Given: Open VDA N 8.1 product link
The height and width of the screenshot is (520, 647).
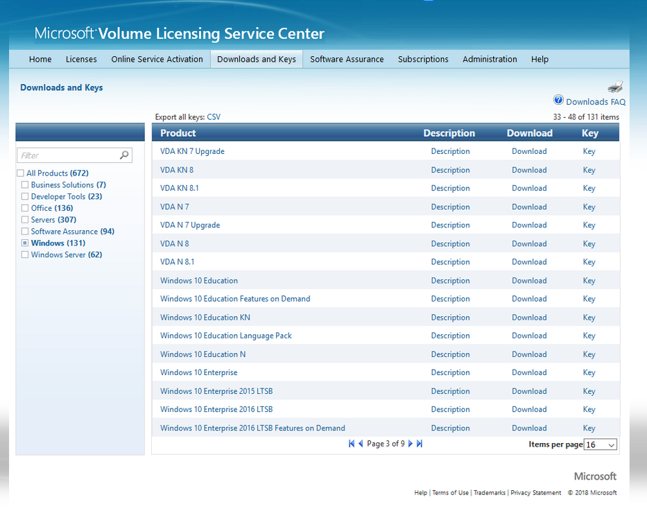Looking at the screenshot, I should click(x=177, y=261).
